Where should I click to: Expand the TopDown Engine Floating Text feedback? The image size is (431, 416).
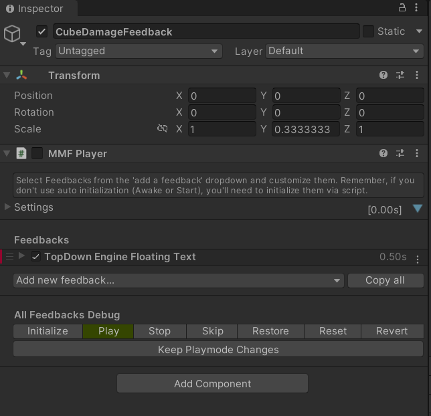tap(21, 255)
